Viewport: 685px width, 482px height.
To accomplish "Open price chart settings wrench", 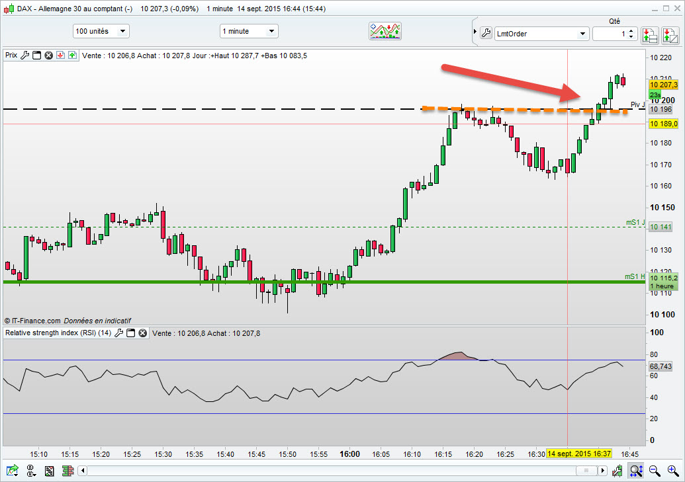I will click(25, 55).
